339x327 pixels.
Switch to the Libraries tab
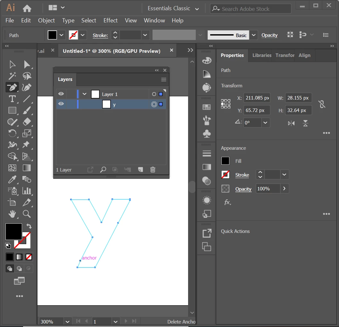click(261, 55)
